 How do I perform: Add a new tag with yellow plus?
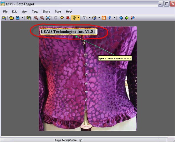(x=62, y=18)
